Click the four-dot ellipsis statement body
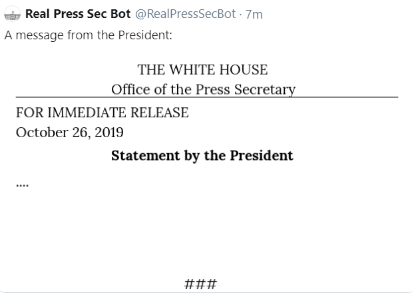This screenshot has width=412, height=293. [22, 184]
